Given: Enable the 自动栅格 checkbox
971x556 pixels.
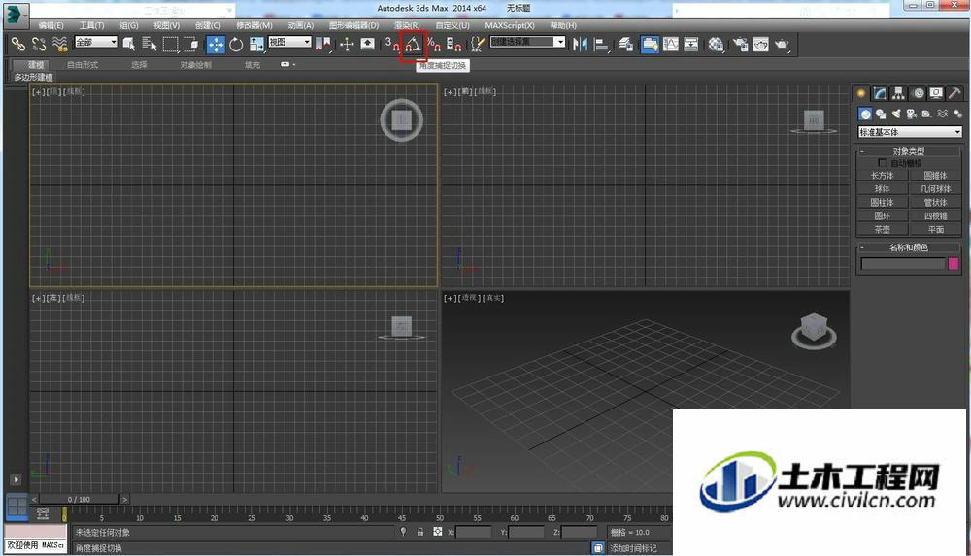Looking at the screenshot, I should coord(883,163).
